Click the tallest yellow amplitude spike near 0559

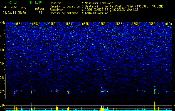click(155, 106)
